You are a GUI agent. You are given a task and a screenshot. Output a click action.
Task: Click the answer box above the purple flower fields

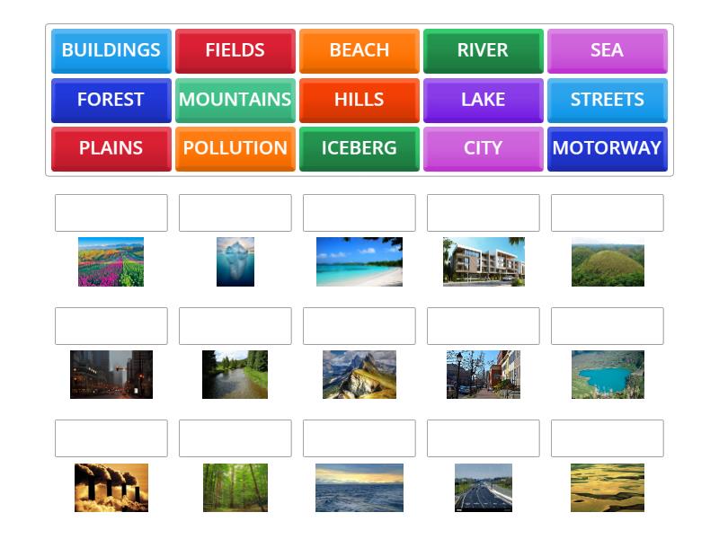111,213
